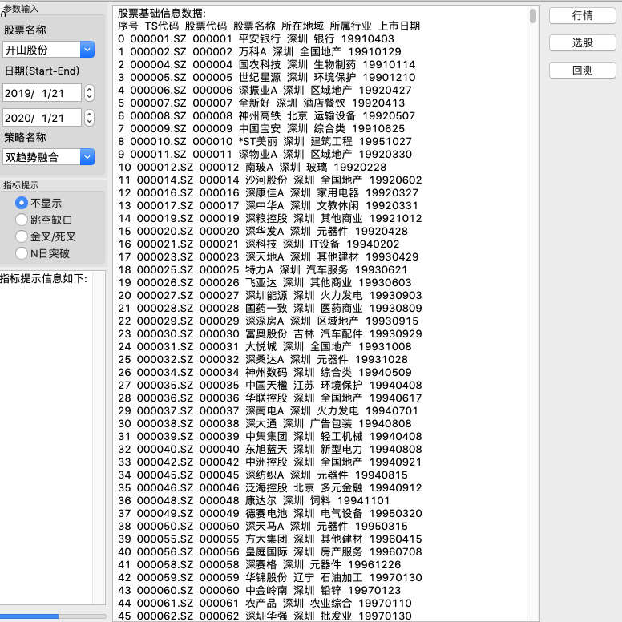Click row 21 国药一致

click(270, 309)
